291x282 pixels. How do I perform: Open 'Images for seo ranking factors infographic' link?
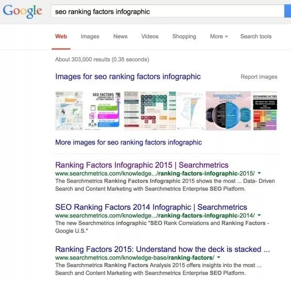pos(128,77)
